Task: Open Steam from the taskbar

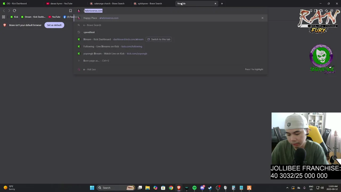Action: pos(210,188)
